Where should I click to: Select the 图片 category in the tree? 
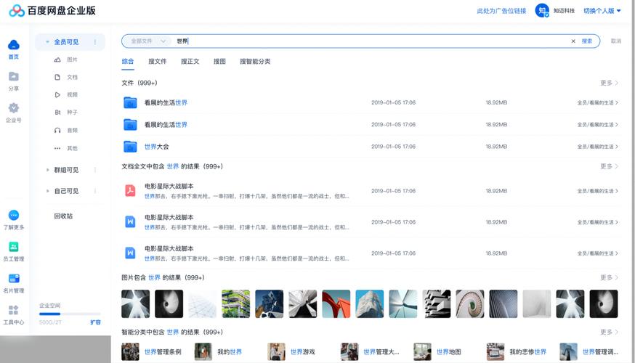65,60
